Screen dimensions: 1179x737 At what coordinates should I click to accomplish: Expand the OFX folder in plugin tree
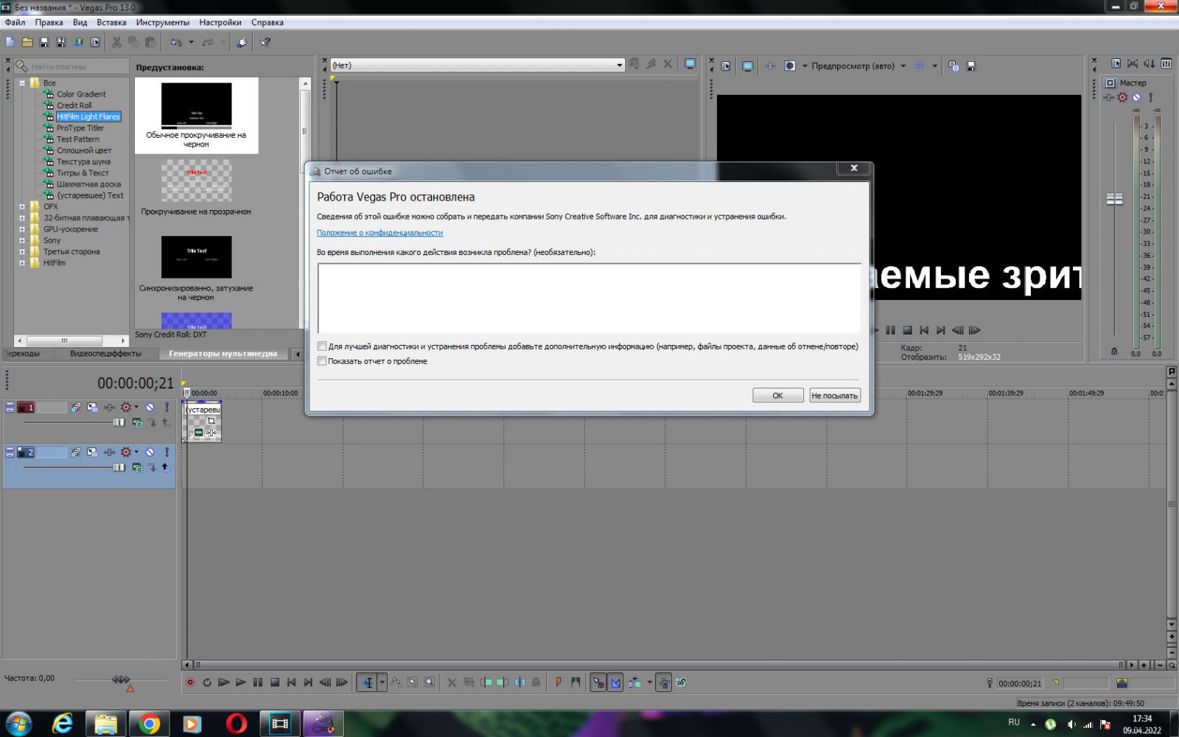click(22, 207)
